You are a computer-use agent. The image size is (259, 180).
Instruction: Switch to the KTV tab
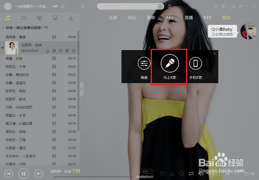pos(208,18)
